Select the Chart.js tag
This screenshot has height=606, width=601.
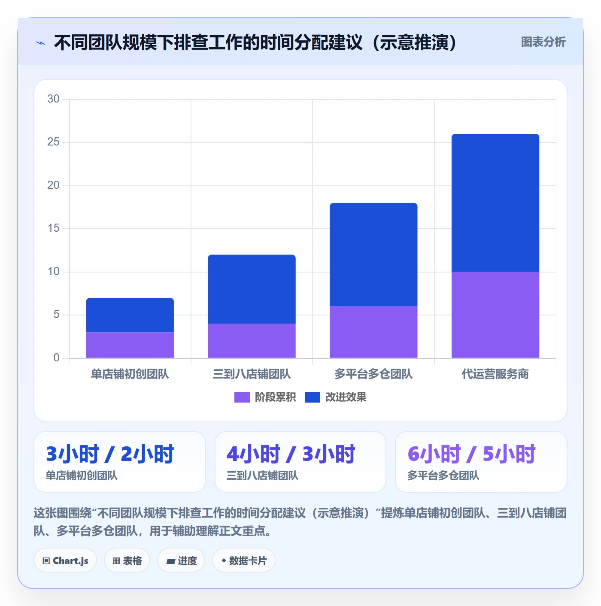coord(65,561)
